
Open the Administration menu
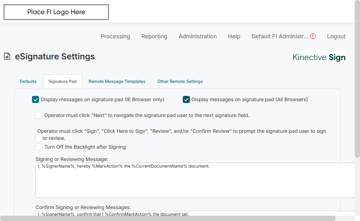click(x=198, y=36)
